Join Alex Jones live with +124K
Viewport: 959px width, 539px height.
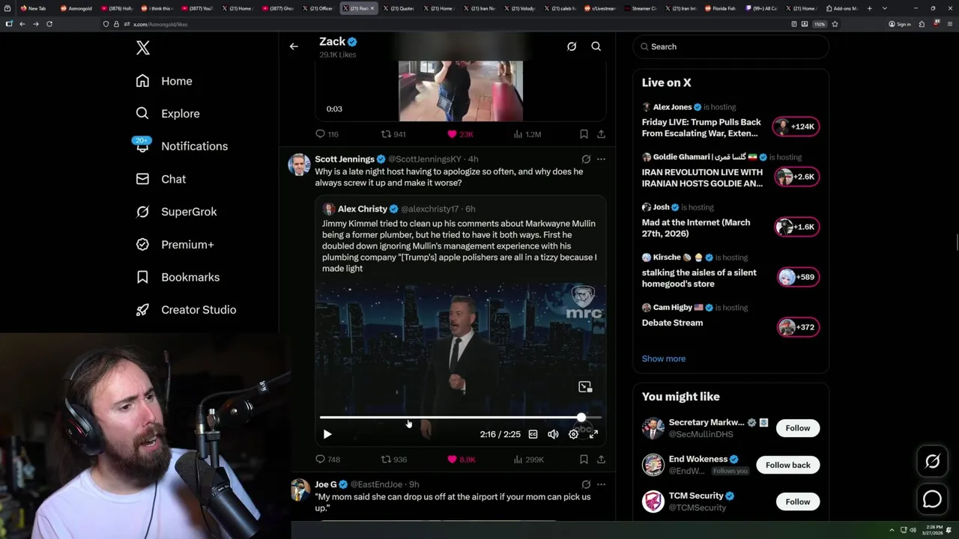796,127
